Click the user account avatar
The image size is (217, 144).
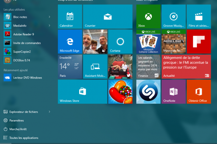tap(7, 1)
